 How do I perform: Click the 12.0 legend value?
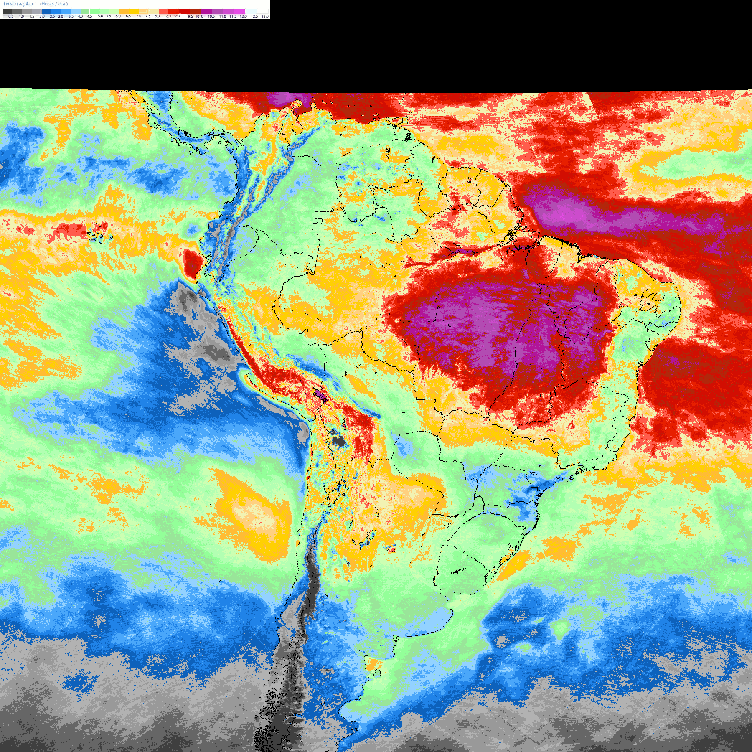pos(243,16)
